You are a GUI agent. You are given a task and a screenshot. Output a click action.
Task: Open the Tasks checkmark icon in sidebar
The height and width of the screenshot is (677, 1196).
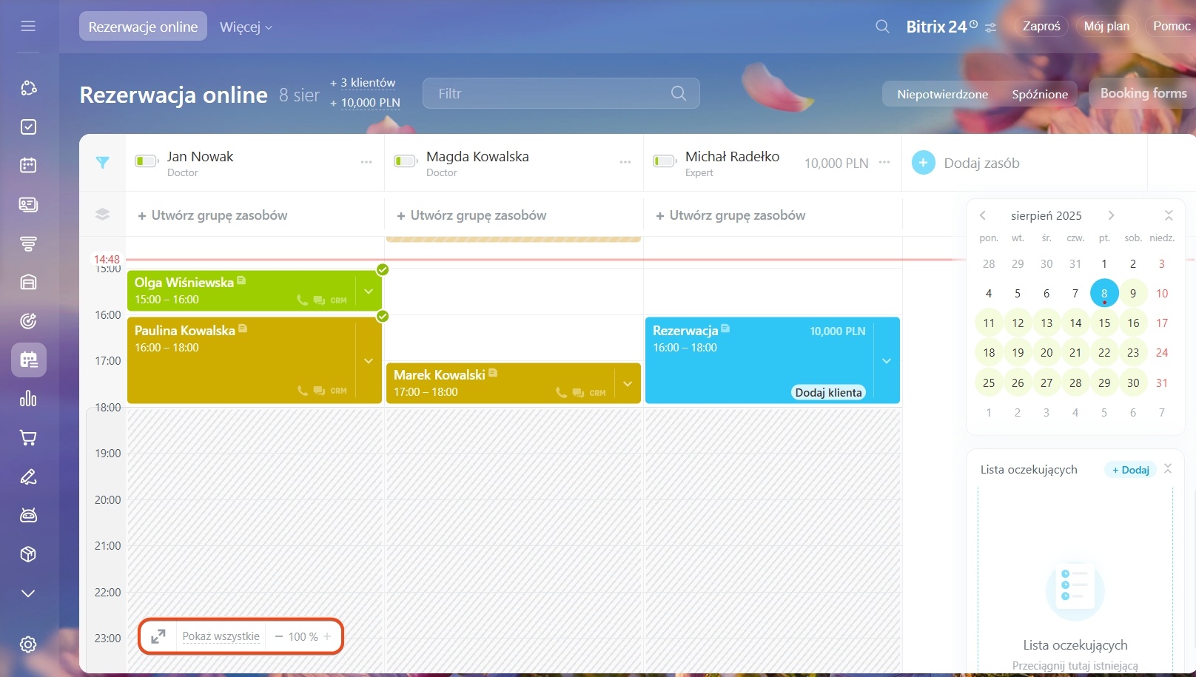(28, 127)
